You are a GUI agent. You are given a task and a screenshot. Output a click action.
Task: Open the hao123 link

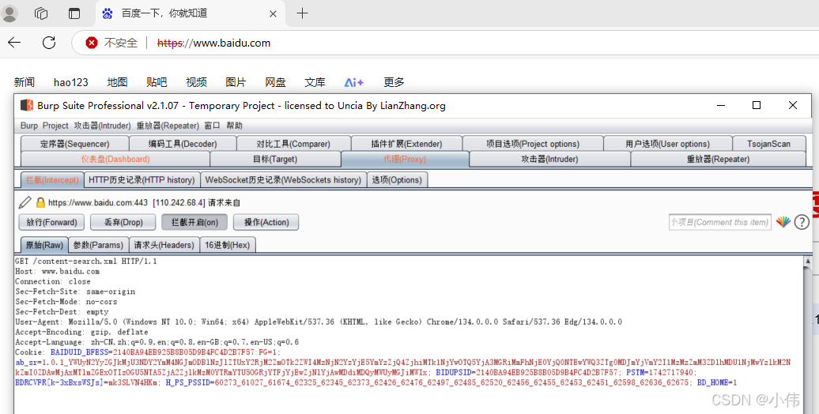point(71,82)
